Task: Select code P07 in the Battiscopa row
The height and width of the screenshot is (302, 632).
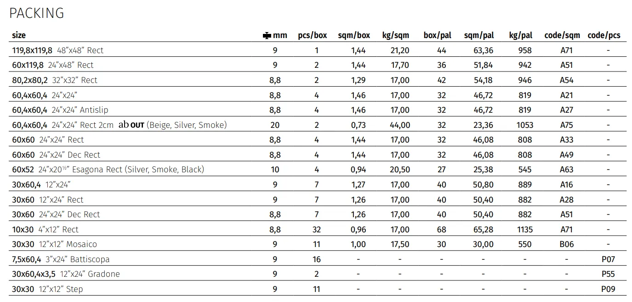Action: pyautogui.click(x=608, y=259)
